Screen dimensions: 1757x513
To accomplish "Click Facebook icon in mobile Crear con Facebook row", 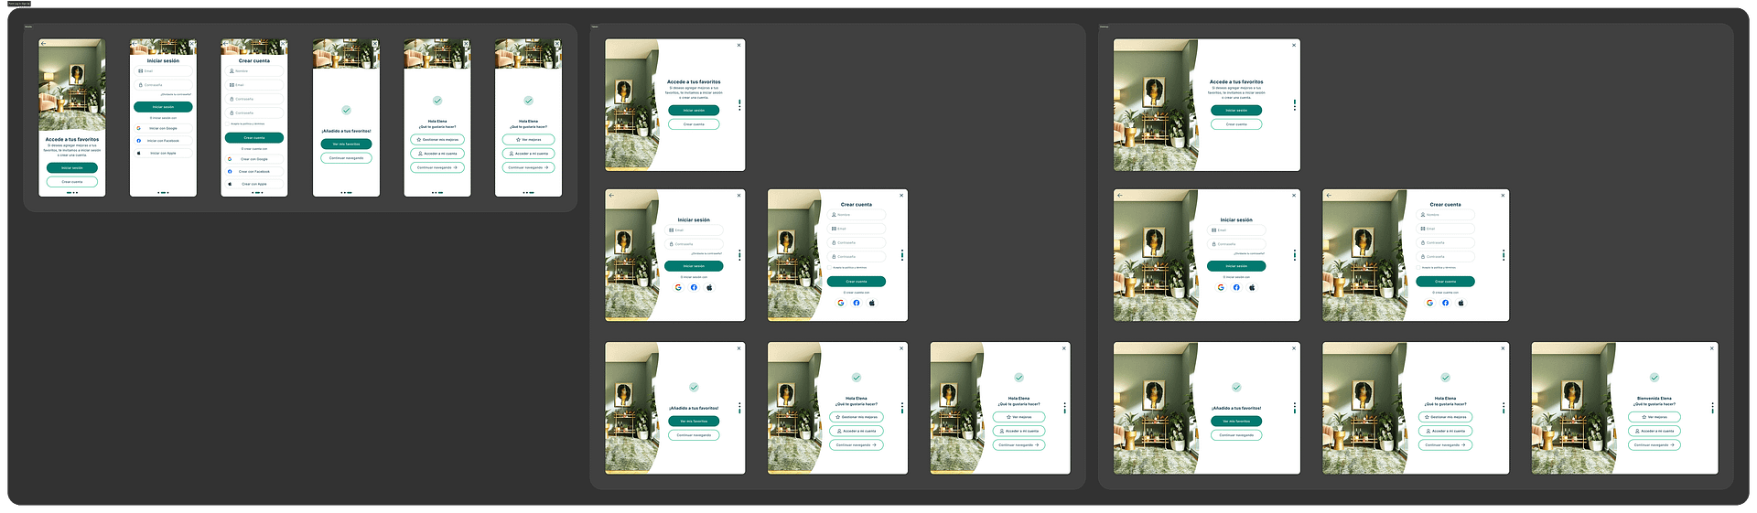I will [230, 171].
